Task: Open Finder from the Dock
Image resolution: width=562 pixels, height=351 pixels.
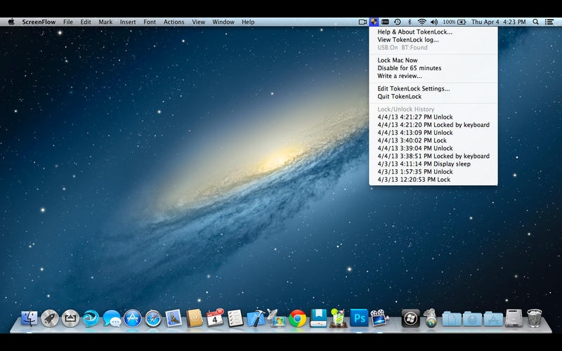Action: click(x=29, y=319)
